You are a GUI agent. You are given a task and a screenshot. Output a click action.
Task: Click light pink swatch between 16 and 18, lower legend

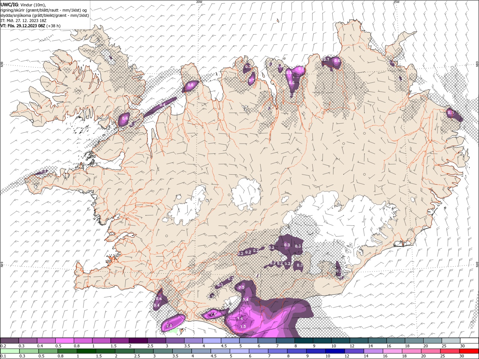coord(392,351)
